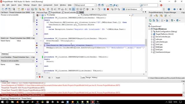
Task: Click the Save All toolbar icon
Action: tap(32, 9)
